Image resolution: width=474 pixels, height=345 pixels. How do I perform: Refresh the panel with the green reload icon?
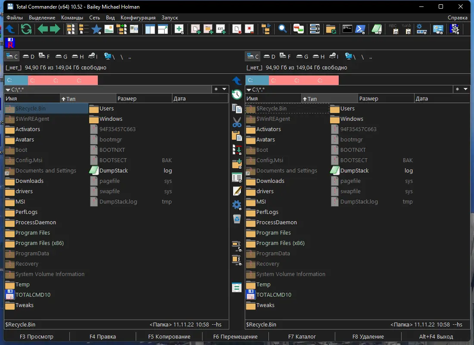(x=26, y=29)
